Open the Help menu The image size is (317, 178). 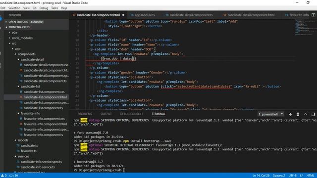point(64,8)
